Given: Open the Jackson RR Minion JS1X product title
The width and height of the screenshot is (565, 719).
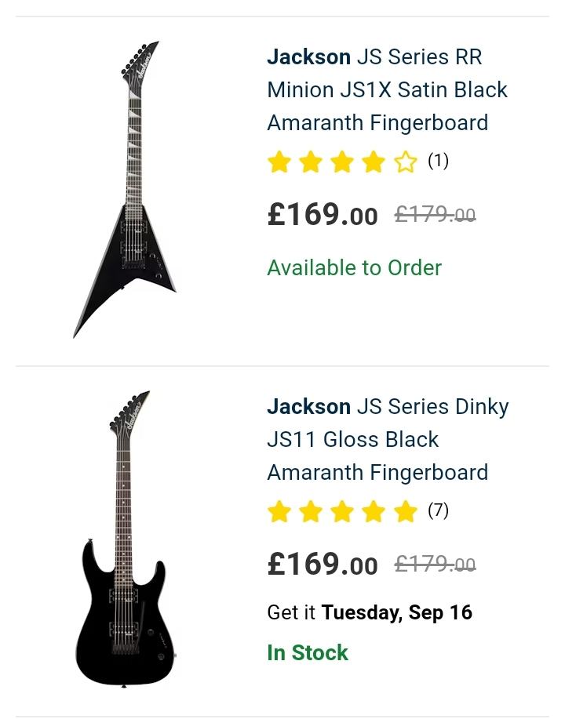Looking at the screenshot, I should click(x=387, y=89).
